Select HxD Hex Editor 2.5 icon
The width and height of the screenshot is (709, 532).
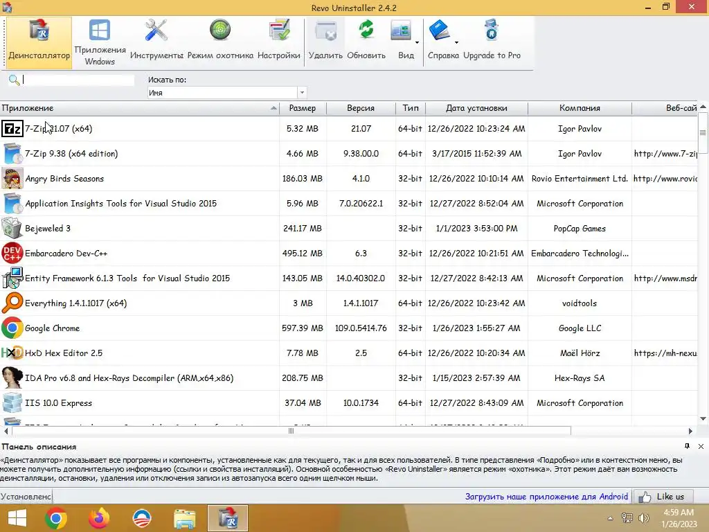pyautogui.click(x=12, y=353)
